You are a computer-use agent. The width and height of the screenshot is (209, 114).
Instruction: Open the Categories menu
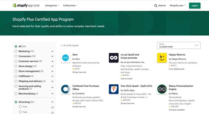(52, 5)
